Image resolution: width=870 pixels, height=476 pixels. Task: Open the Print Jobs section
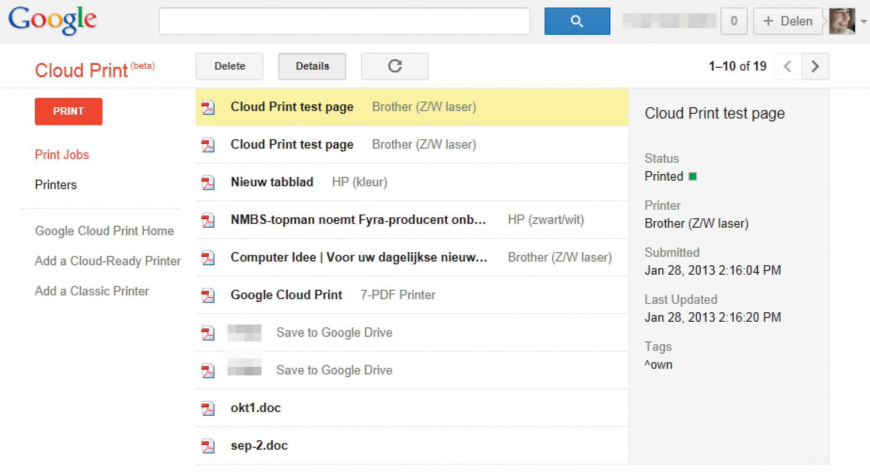click(x=62, y=155)
